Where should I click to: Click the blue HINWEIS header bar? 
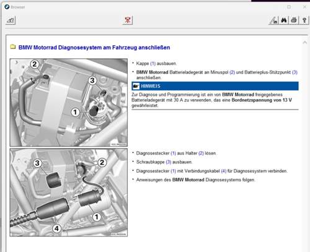click(x=215, y=86)
